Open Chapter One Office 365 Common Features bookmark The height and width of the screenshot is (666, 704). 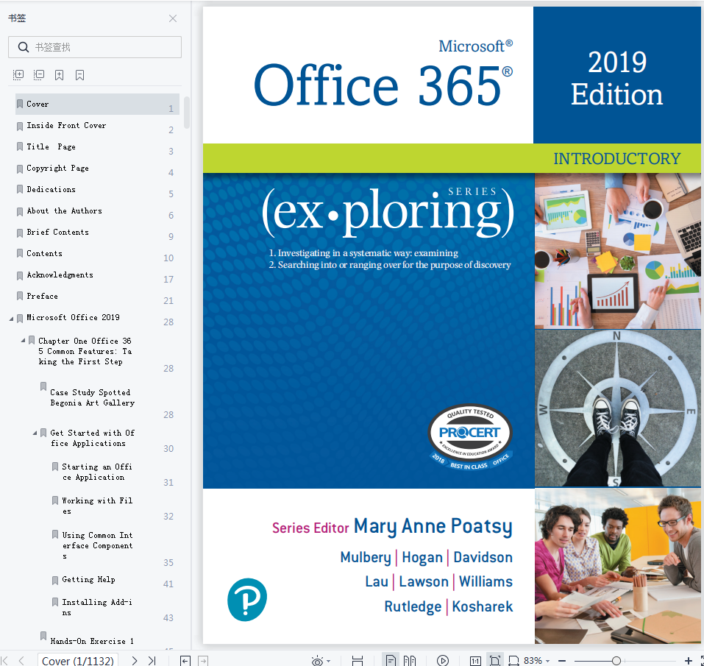(x=85, y=351)
